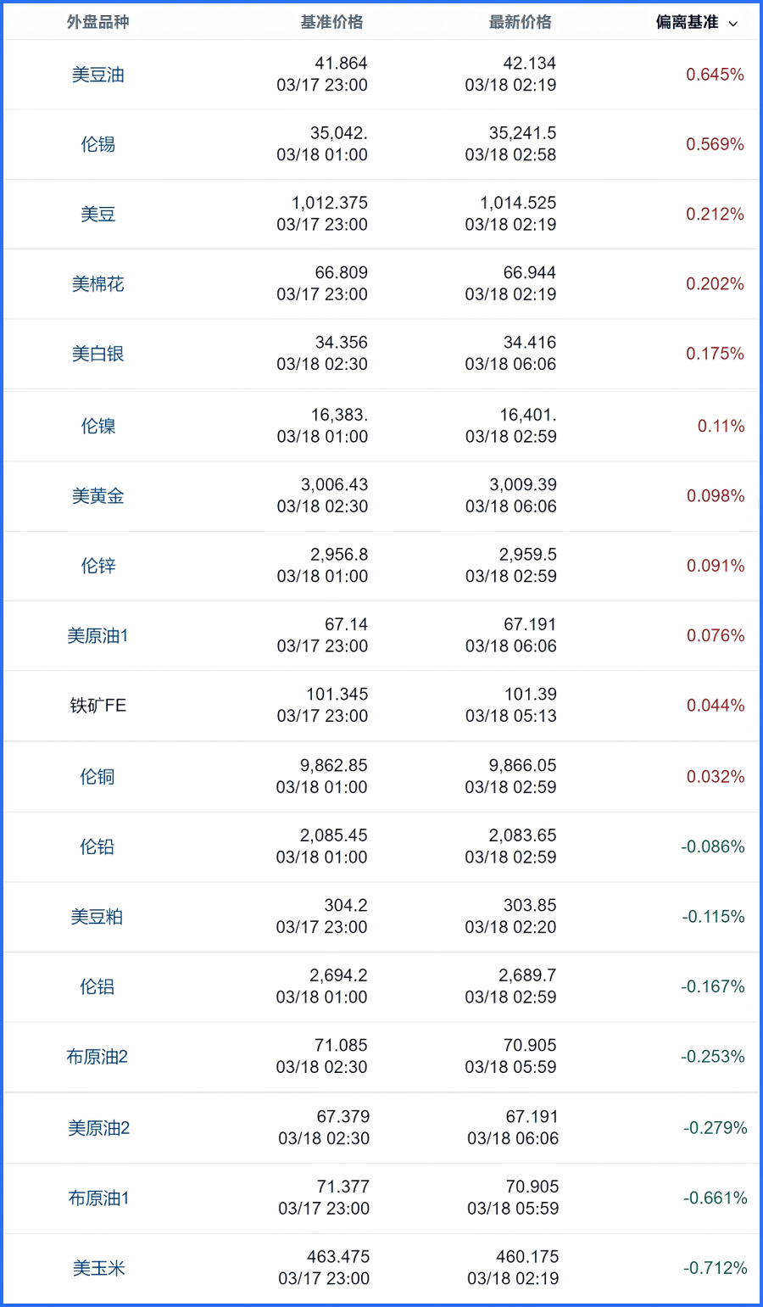Open 美棉花 details link
This screenshot has width=763, height=1307.
tap(98, 284)
